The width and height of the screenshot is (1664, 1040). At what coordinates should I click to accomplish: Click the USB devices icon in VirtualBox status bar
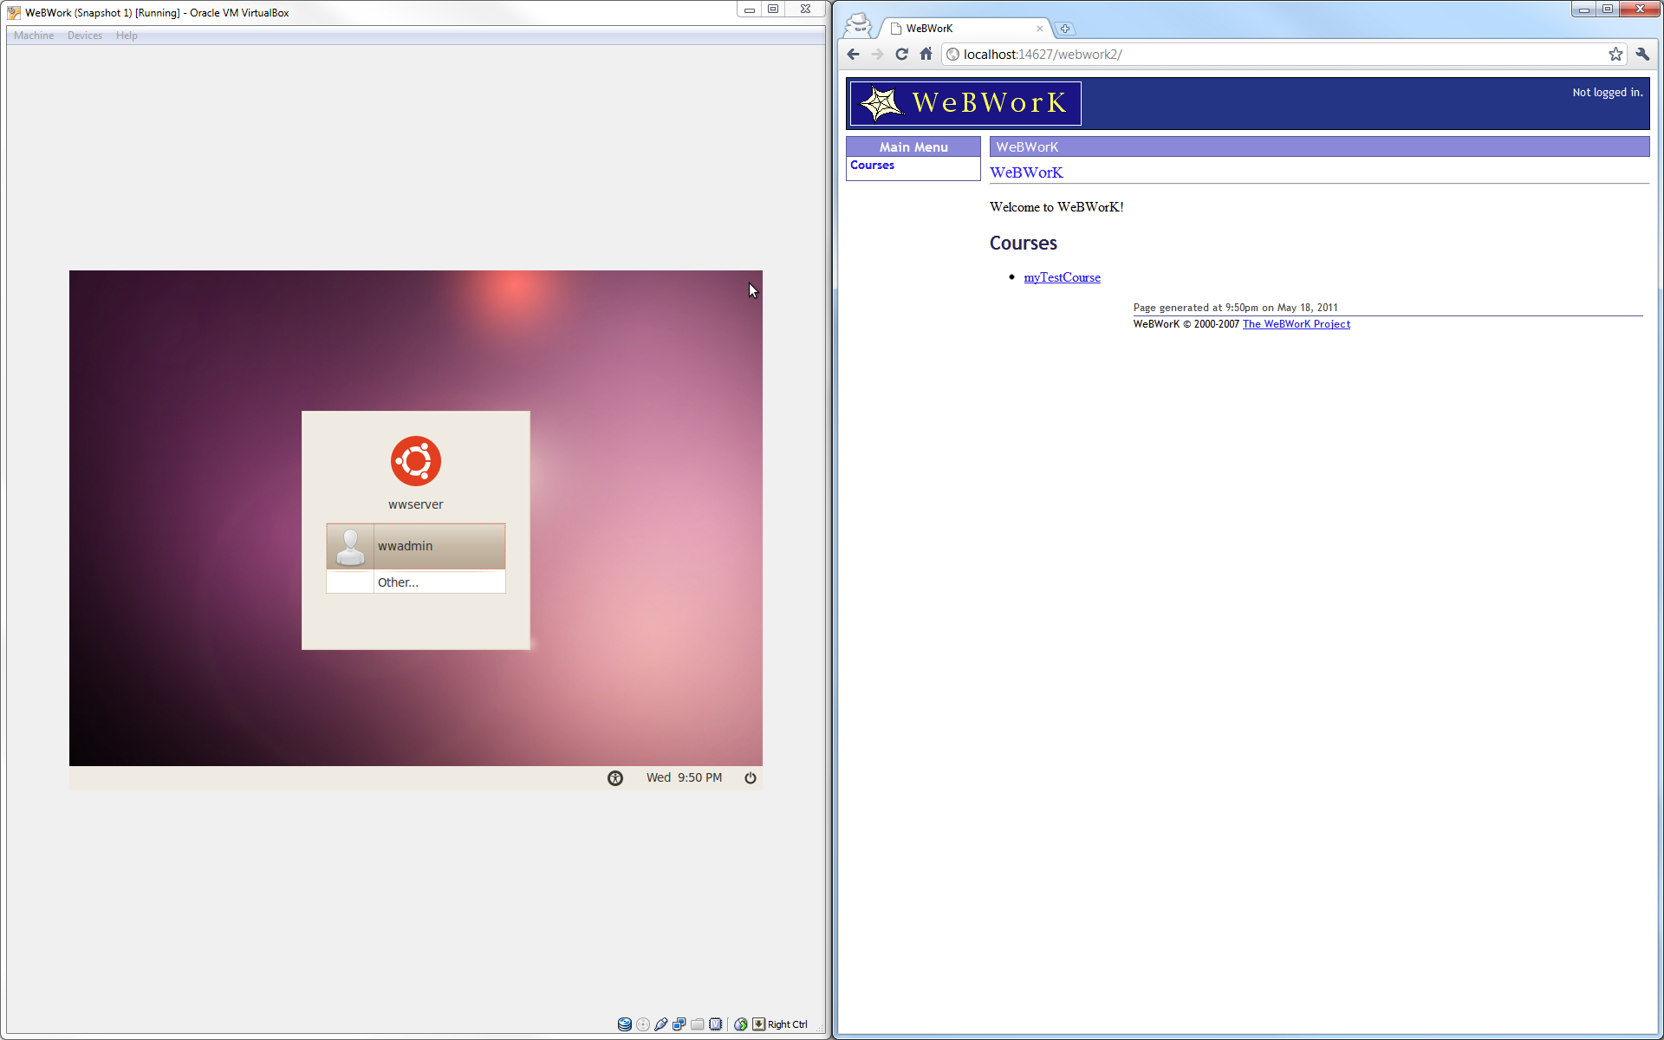(661, 1024)
